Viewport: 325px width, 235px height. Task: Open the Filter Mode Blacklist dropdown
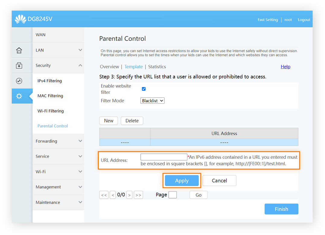[x=152, y=100]
